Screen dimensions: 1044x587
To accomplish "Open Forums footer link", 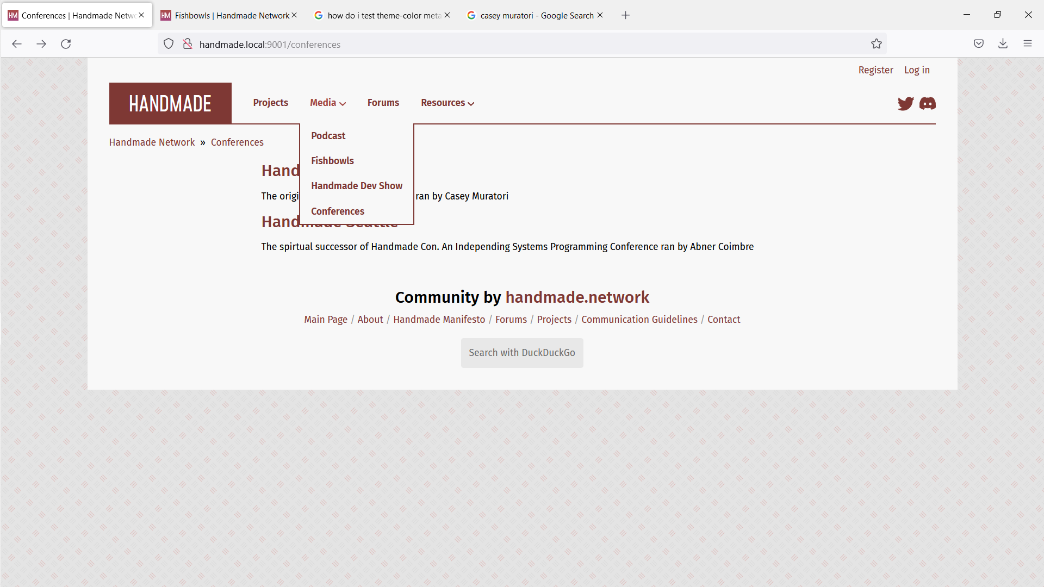I will coord(511,320).
